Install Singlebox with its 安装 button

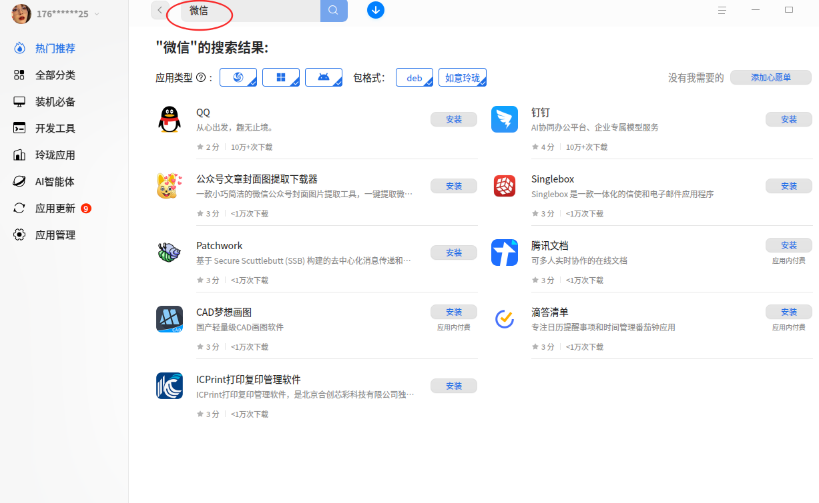[789, 186]
